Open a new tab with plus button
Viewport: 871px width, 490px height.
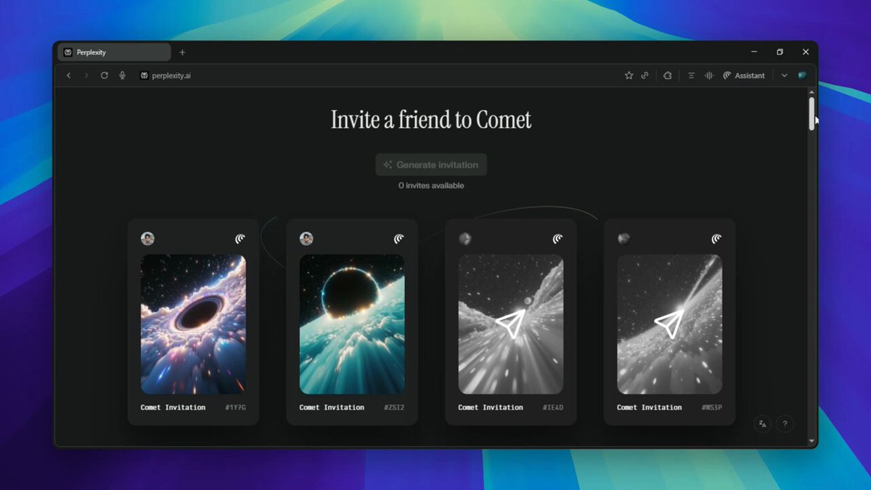tap(182, 52)
